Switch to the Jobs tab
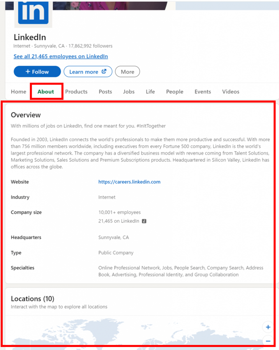 coord(129,92)
